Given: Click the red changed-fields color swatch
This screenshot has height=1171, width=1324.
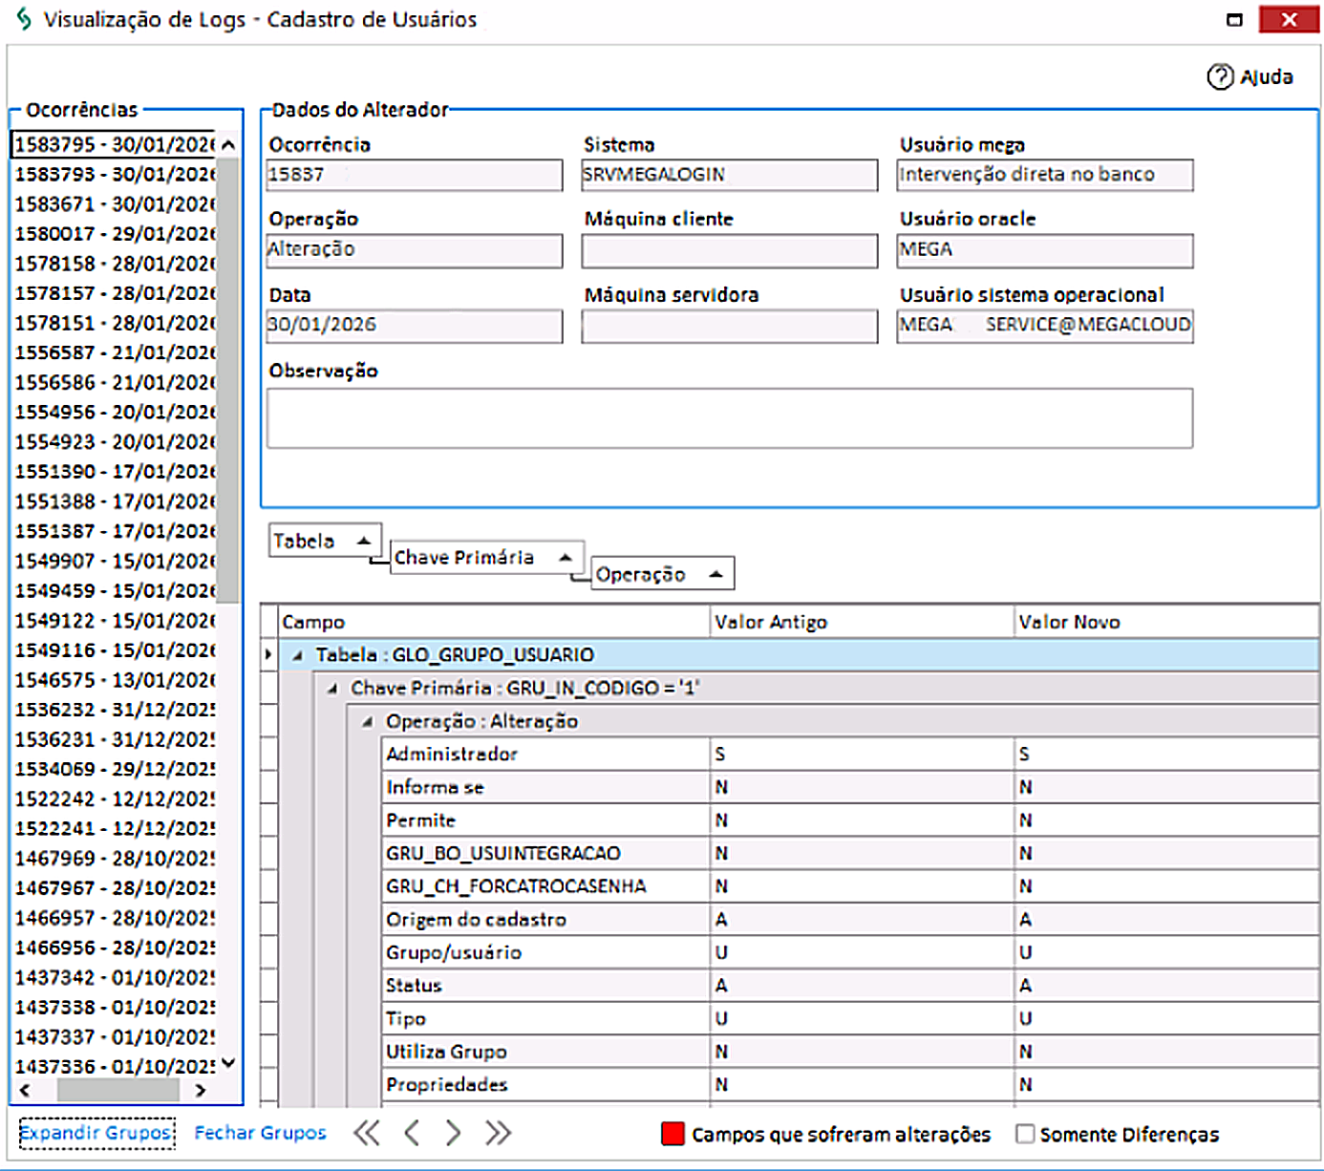Looking at the screenshot, I should (673, 1134).
